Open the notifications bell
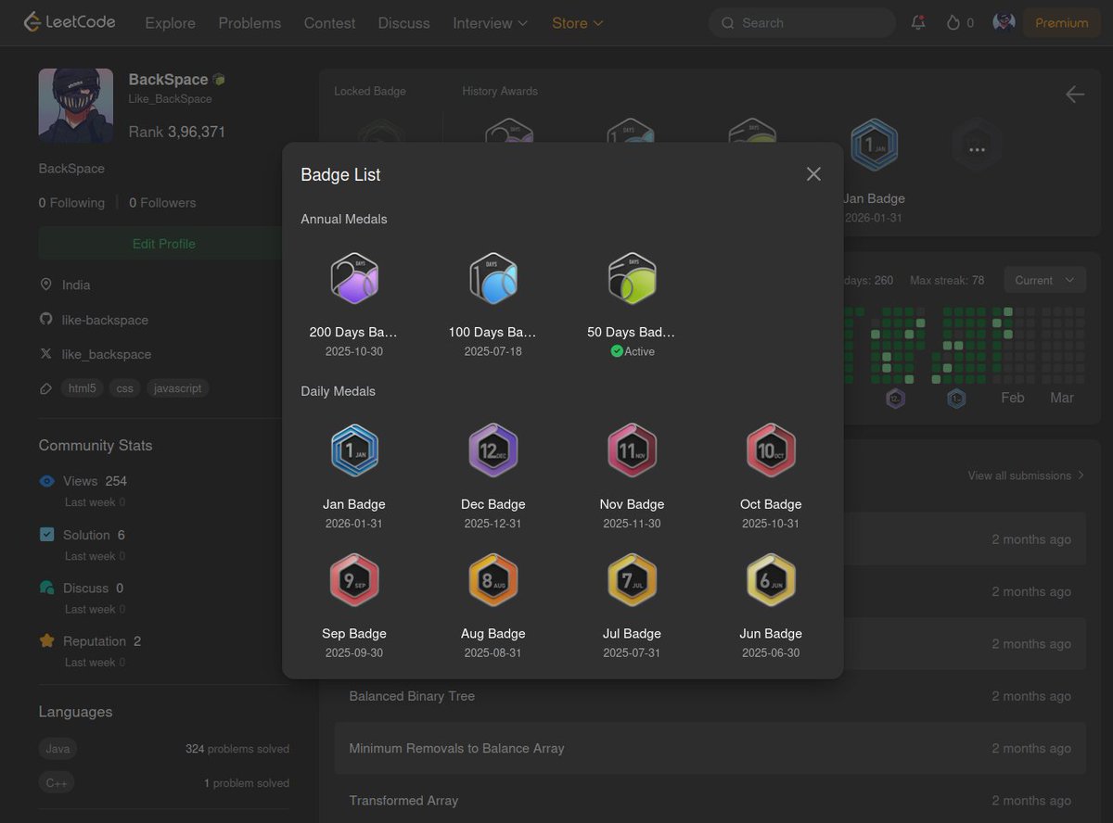The height and width of the screenshot is (823, 1113). coord(918,23)
